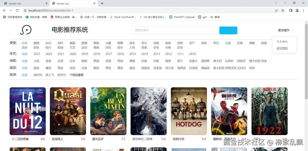Screen dimensions: 308x151
Task: Open ChatGPT | OpenAI bookmark
Action: coord(182,17)
